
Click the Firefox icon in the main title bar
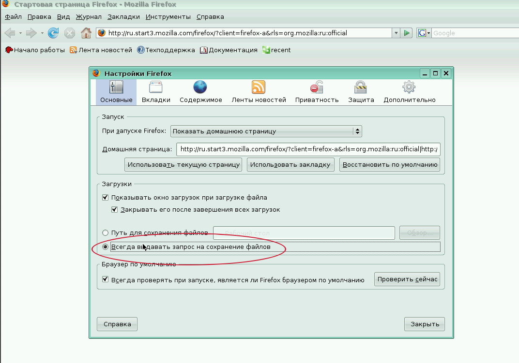tap(6, 4)
